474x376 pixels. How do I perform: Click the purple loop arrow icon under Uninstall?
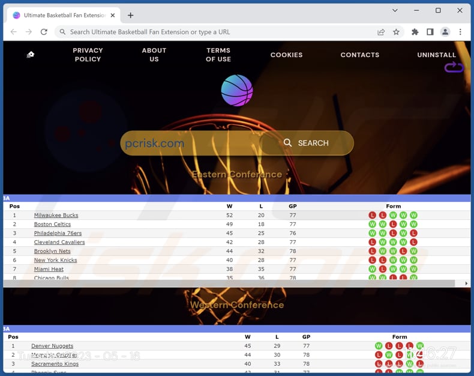pos(454,67)
